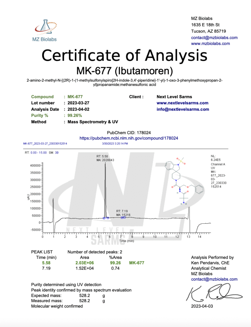Select the PubChem CID: 178024 text
Screen dimensions: 251x327
pos(129,133)
